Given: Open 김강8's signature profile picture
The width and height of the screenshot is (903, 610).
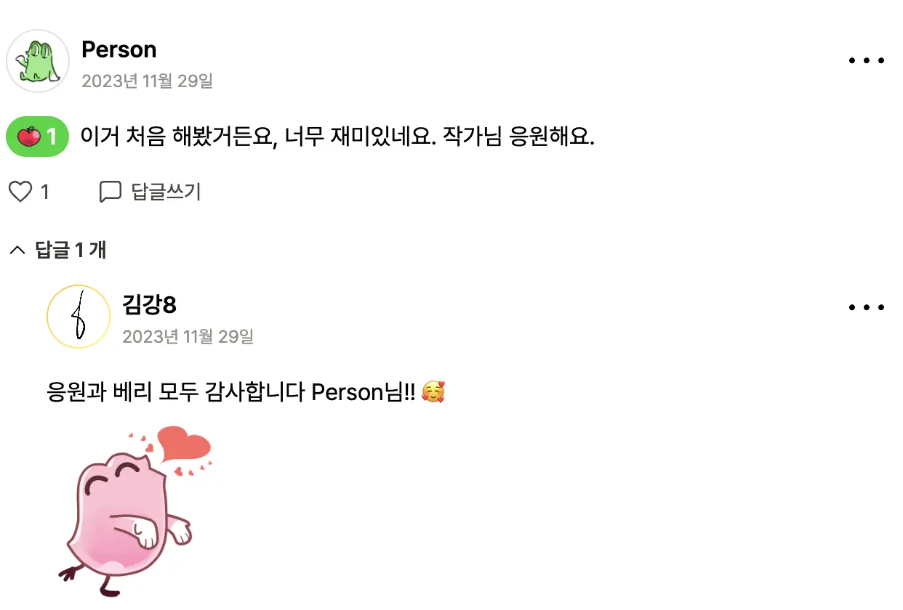Looking at the screenshot, I should point(79,317).
